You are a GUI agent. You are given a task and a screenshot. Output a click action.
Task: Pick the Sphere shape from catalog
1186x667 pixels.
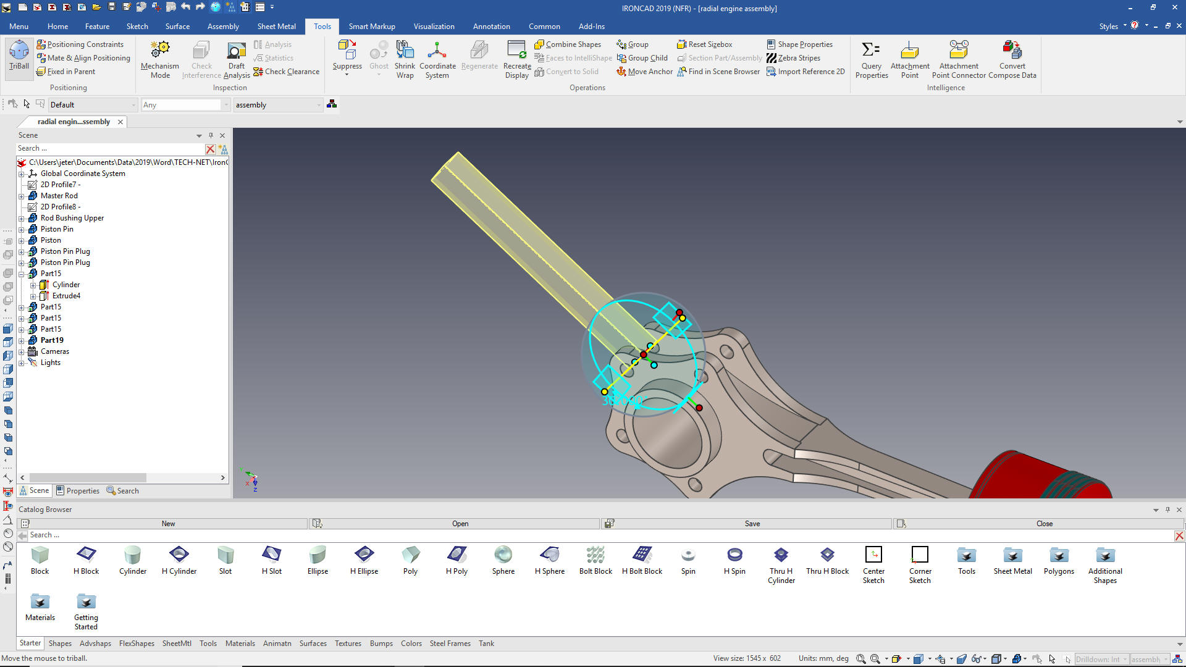click(503, 560)
